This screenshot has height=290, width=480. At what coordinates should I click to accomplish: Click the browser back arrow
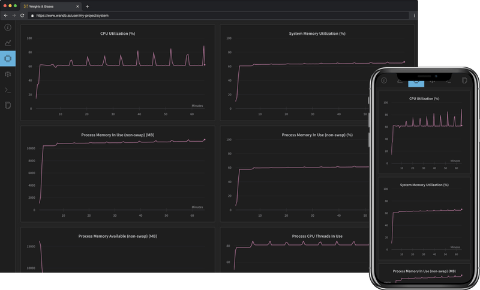[6, 15]
